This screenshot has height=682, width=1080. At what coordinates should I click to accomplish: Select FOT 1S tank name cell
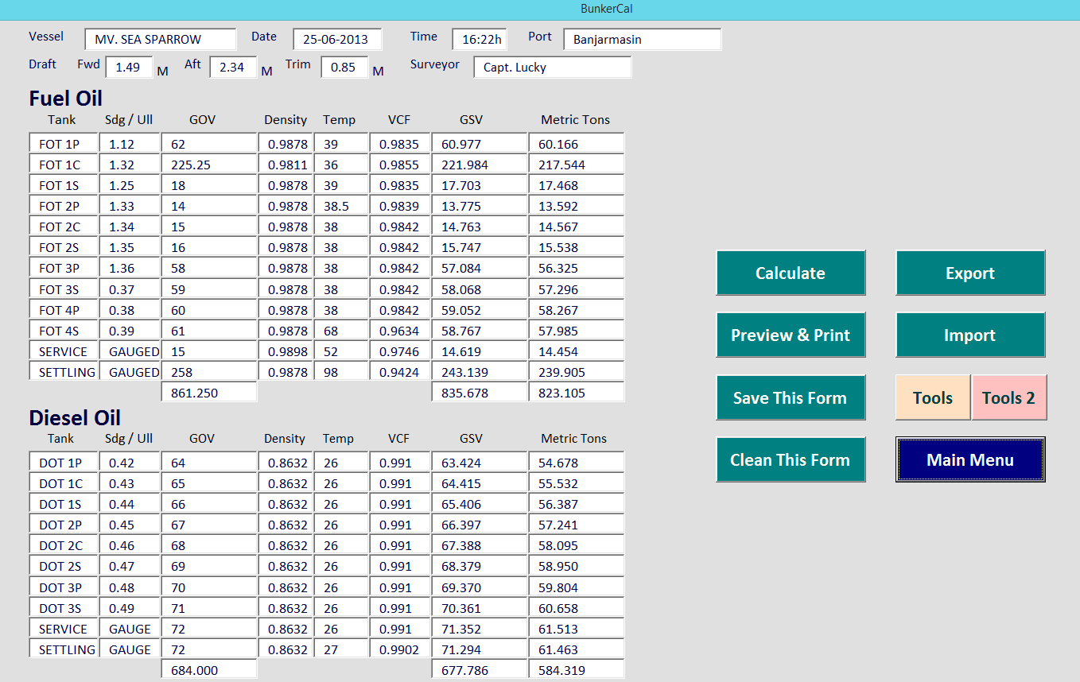click(x=64, y=185)
